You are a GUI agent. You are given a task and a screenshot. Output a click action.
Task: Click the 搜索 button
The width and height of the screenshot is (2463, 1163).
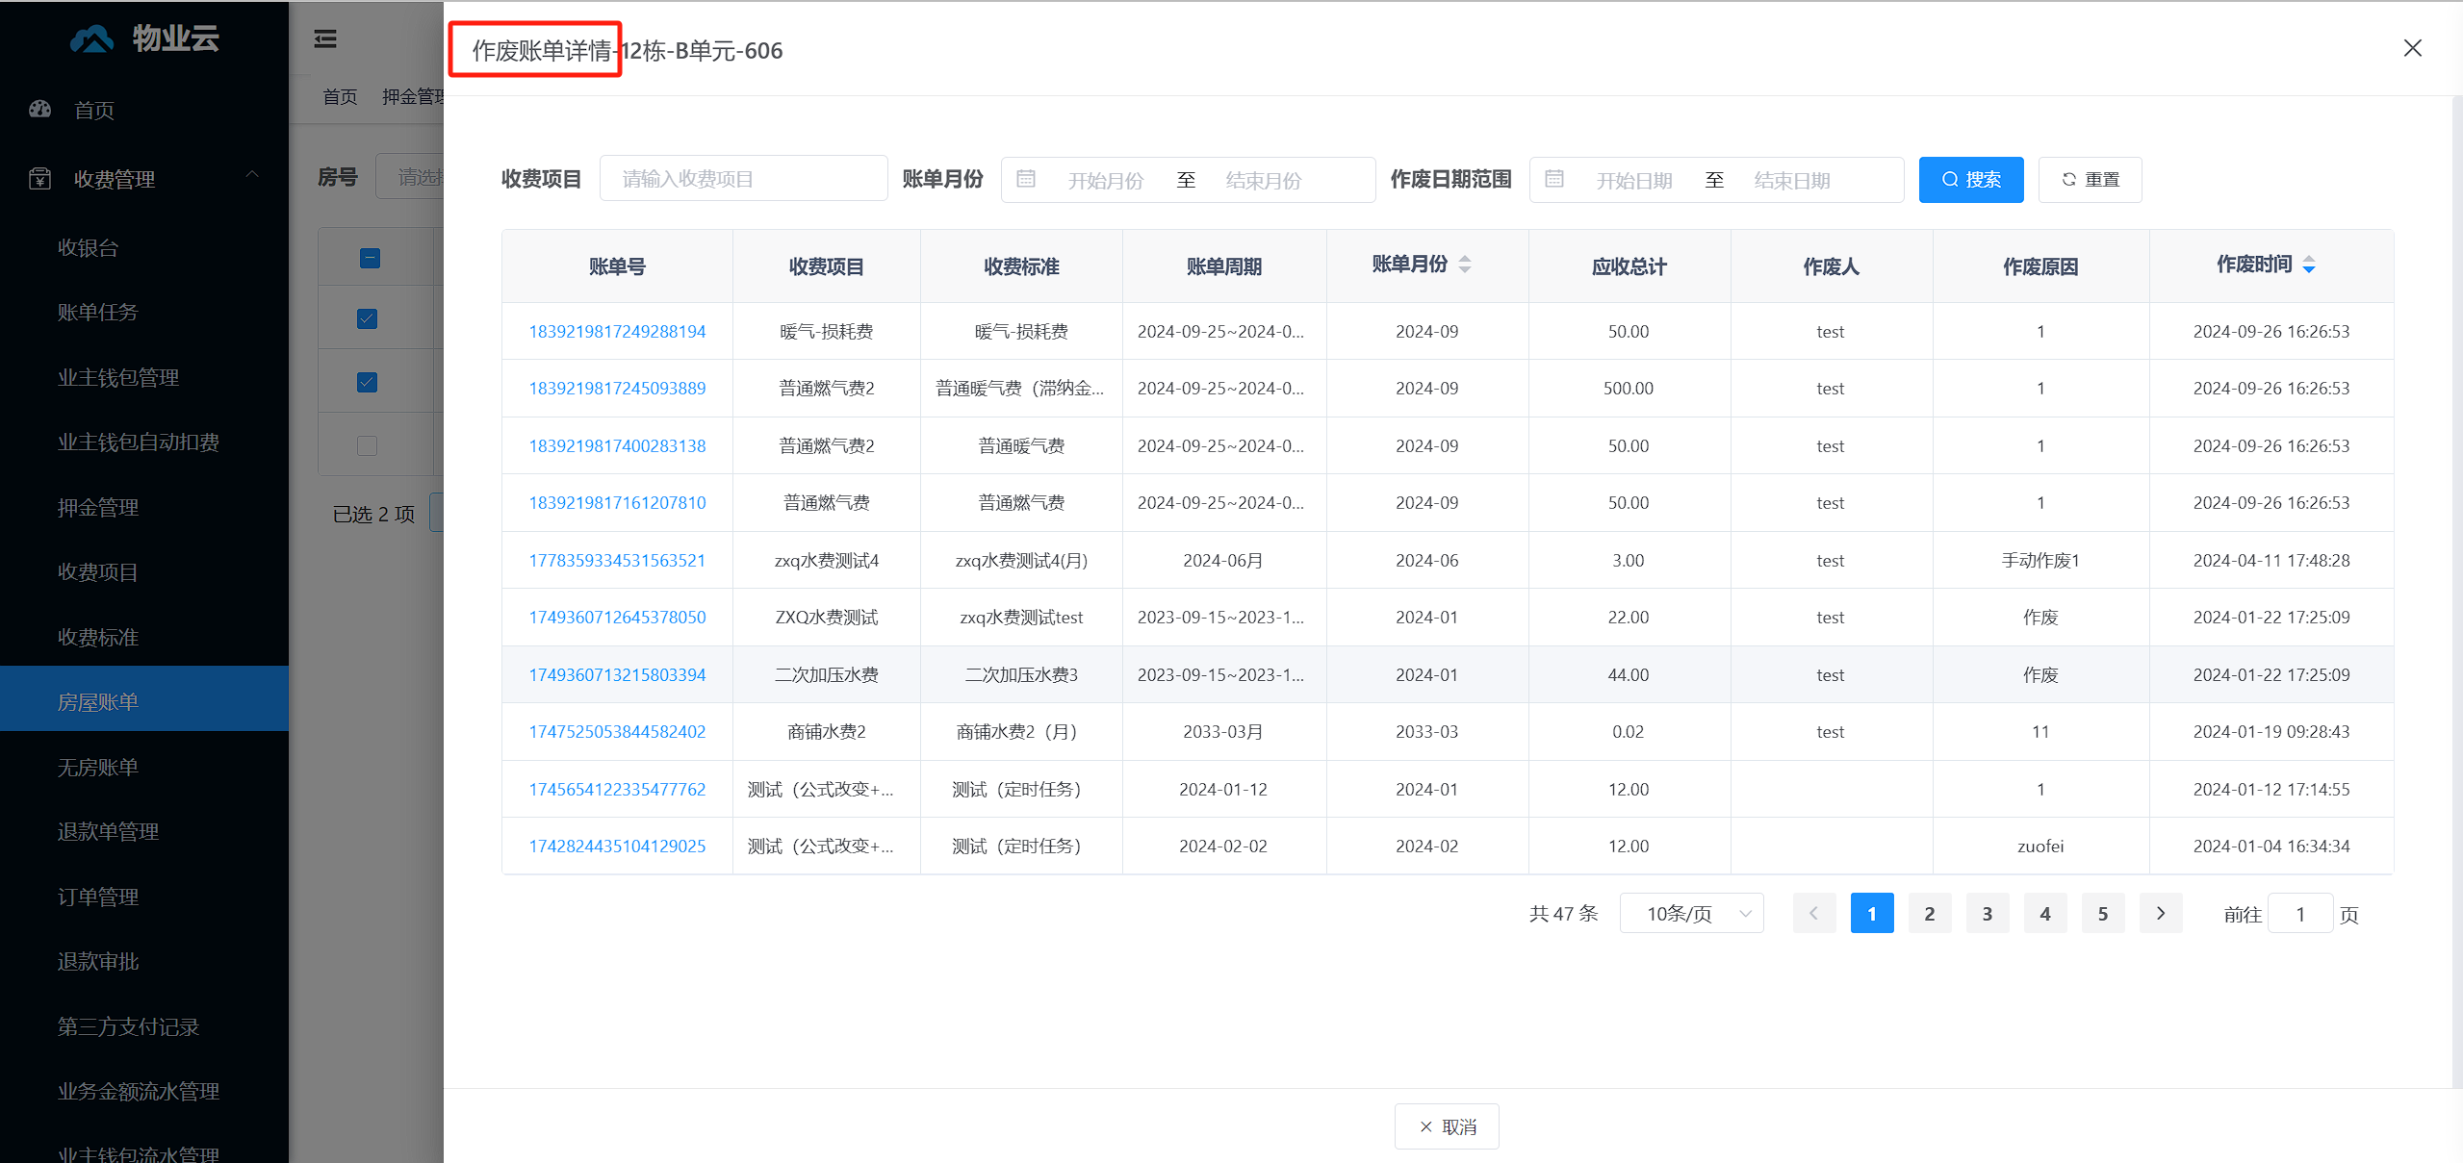[x=1971, y=179]
